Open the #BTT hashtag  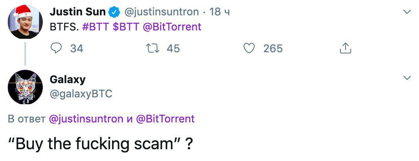tap(96, 27)
